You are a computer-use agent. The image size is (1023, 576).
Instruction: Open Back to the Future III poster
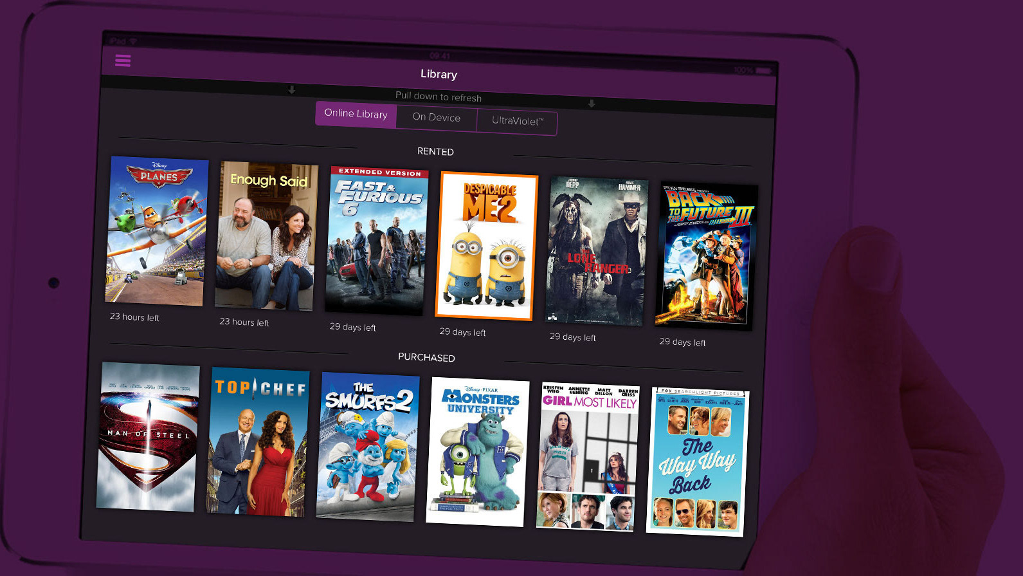point(706,256)
